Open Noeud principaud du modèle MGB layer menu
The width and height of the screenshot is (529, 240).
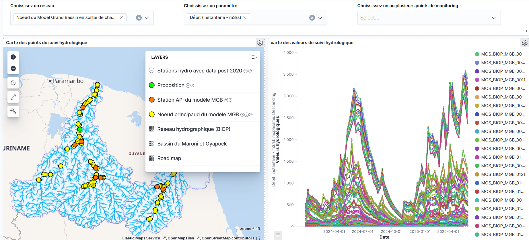pos(198,115)
